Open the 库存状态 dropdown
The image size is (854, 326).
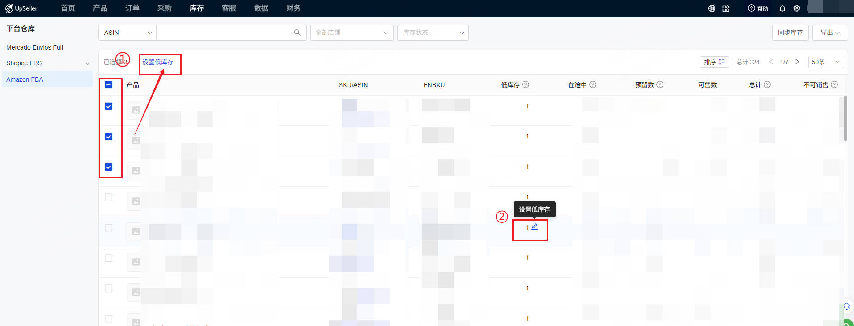[433, 33]
